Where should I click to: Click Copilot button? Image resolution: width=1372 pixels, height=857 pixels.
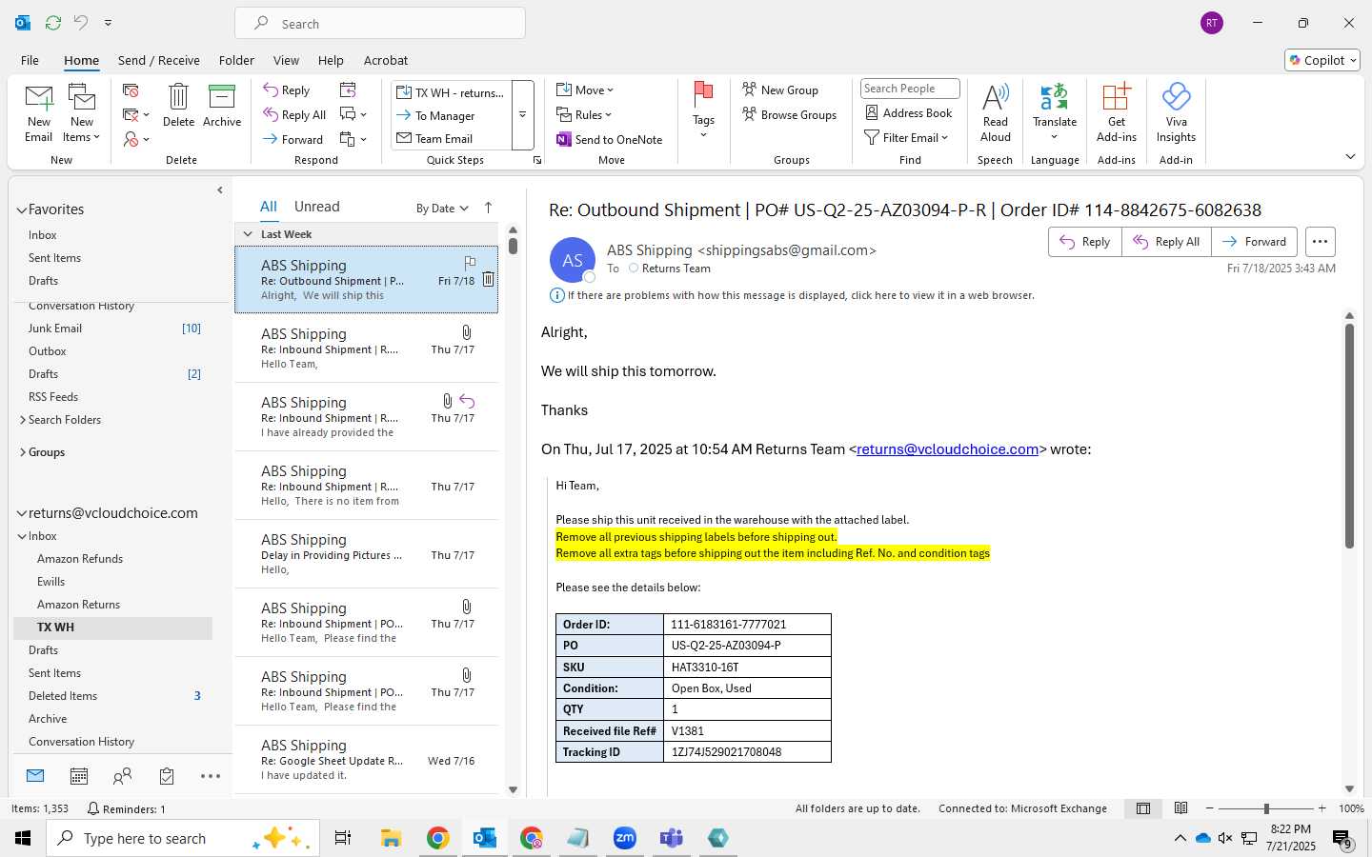coord(1322,60)
